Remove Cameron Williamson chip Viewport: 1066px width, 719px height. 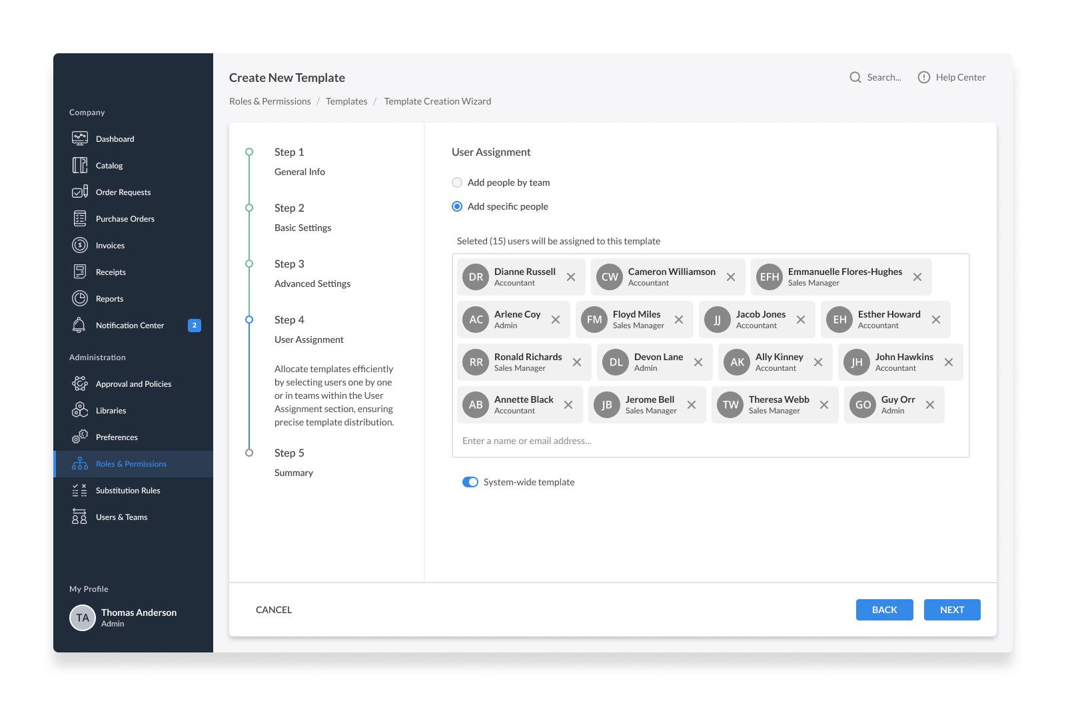click(731, 277)
